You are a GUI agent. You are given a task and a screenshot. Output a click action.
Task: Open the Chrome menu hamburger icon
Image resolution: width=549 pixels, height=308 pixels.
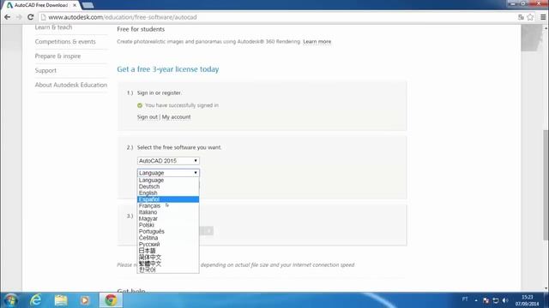(x=543, y=17)
